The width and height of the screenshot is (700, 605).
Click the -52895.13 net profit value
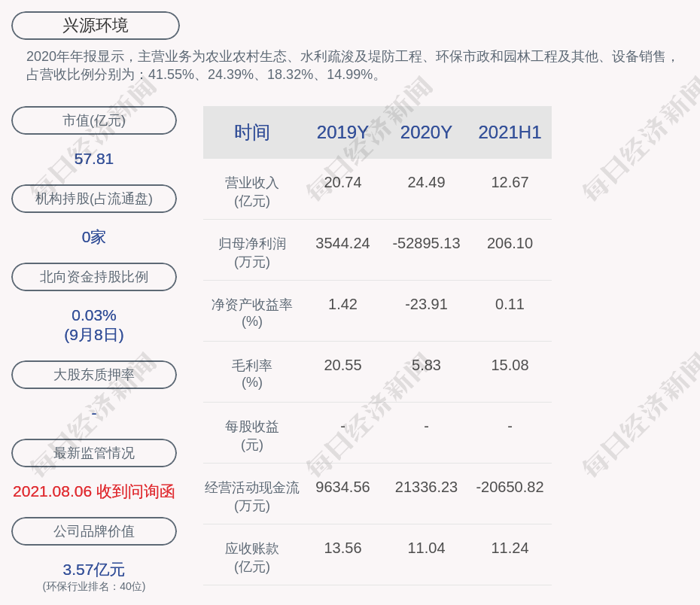[x=426, y=243]
